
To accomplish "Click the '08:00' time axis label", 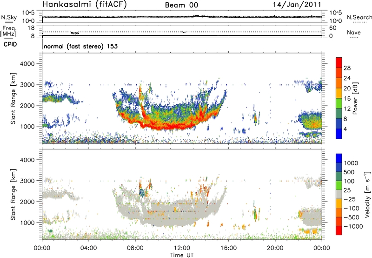I will (135, 248).
